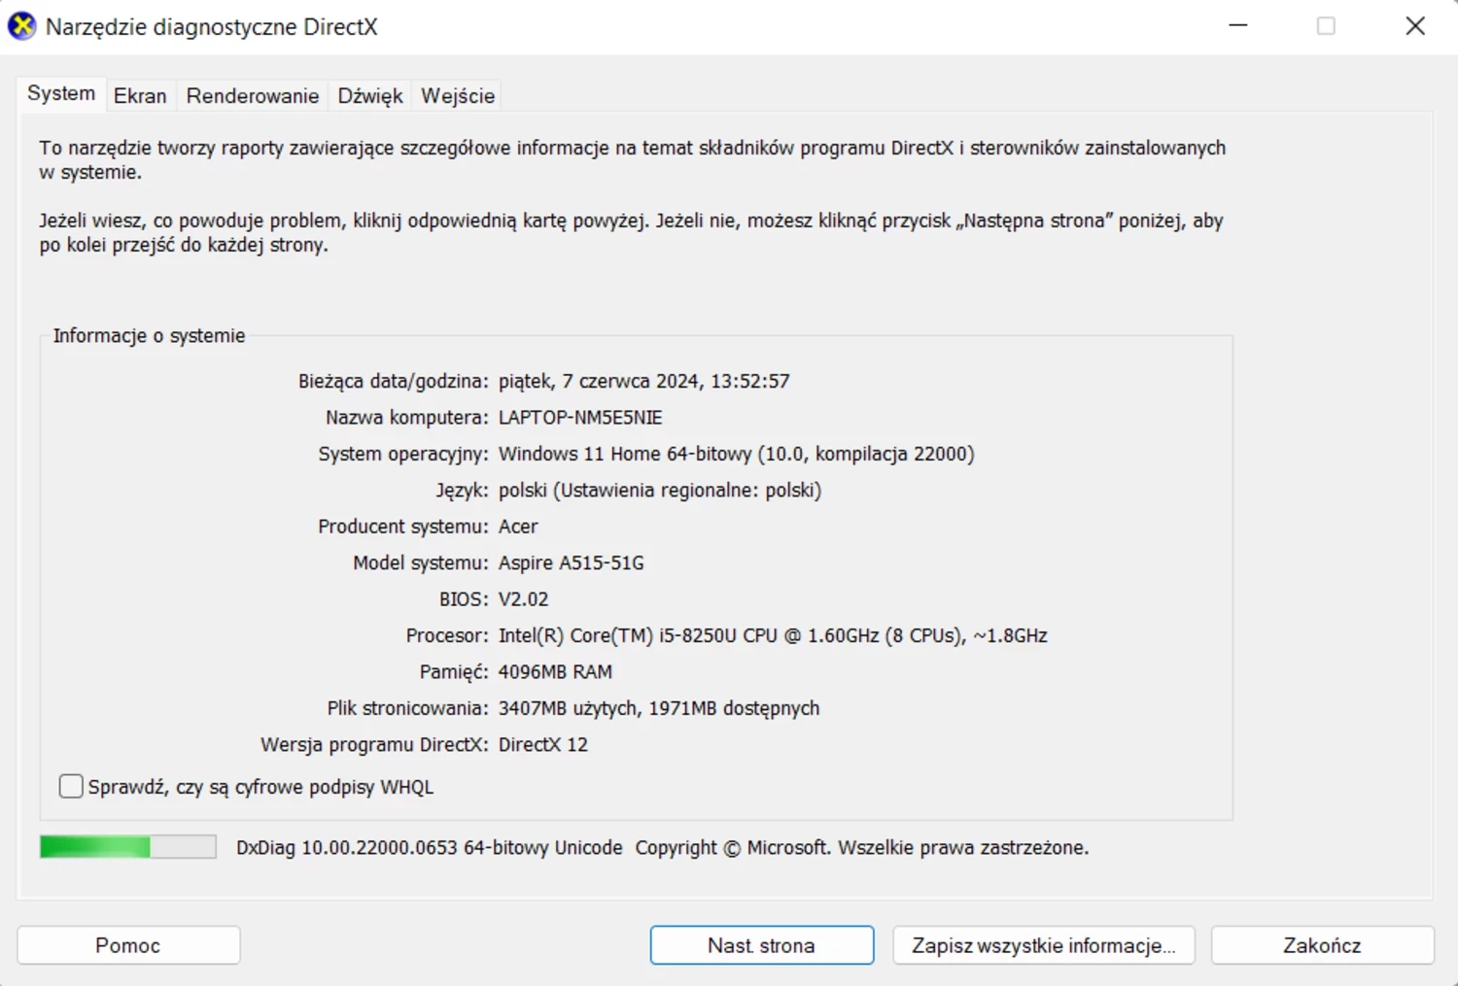Select the Dźwięk tab
1458x986 pixels.
pos(369,95)
